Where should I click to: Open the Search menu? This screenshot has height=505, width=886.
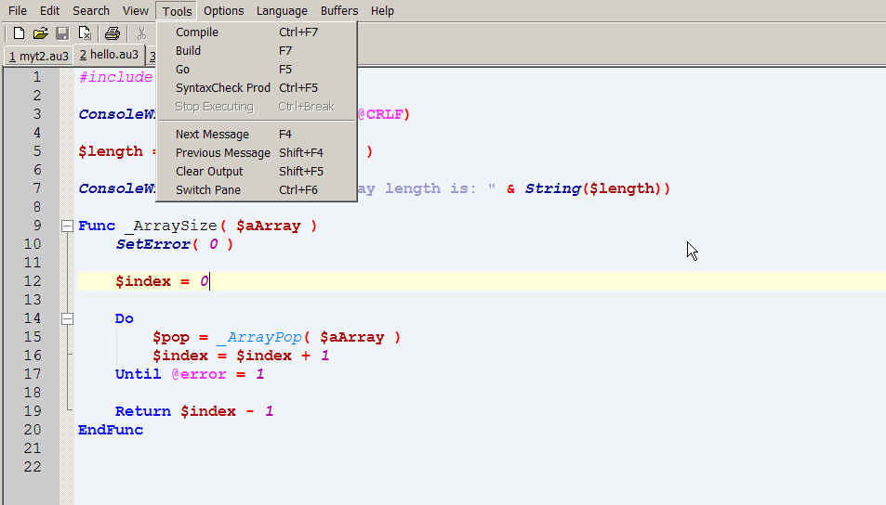[x=91, y=11]
